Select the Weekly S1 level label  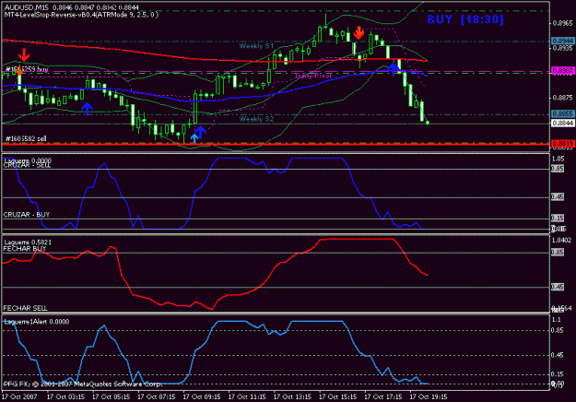tap(256, 46)
